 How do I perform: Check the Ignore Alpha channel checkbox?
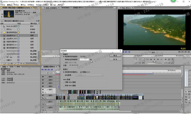tap(64, 82)
